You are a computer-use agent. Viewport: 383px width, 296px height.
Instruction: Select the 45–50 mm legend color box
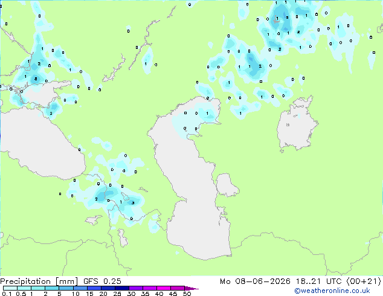click(178, 288)
